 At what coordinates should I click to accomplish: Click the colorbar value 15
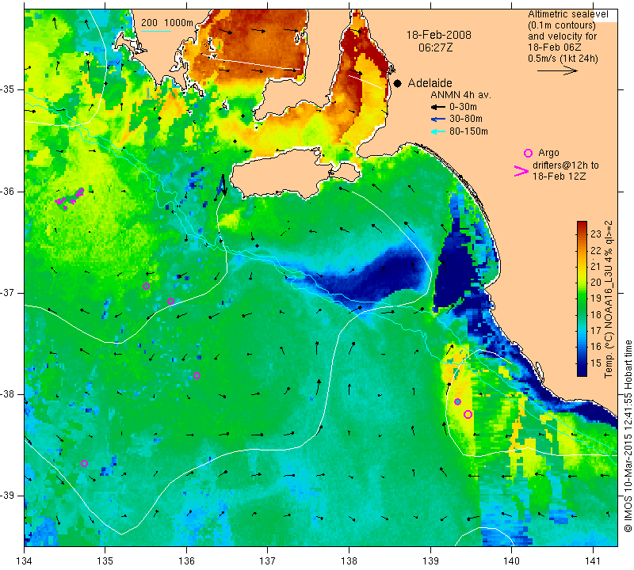click(596, 363)
